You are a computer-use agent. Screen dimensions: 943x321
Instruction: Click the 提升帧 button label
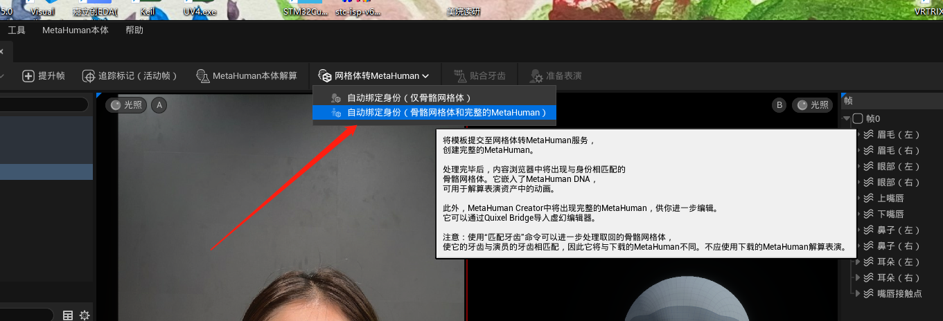click(x=51, y=76)
